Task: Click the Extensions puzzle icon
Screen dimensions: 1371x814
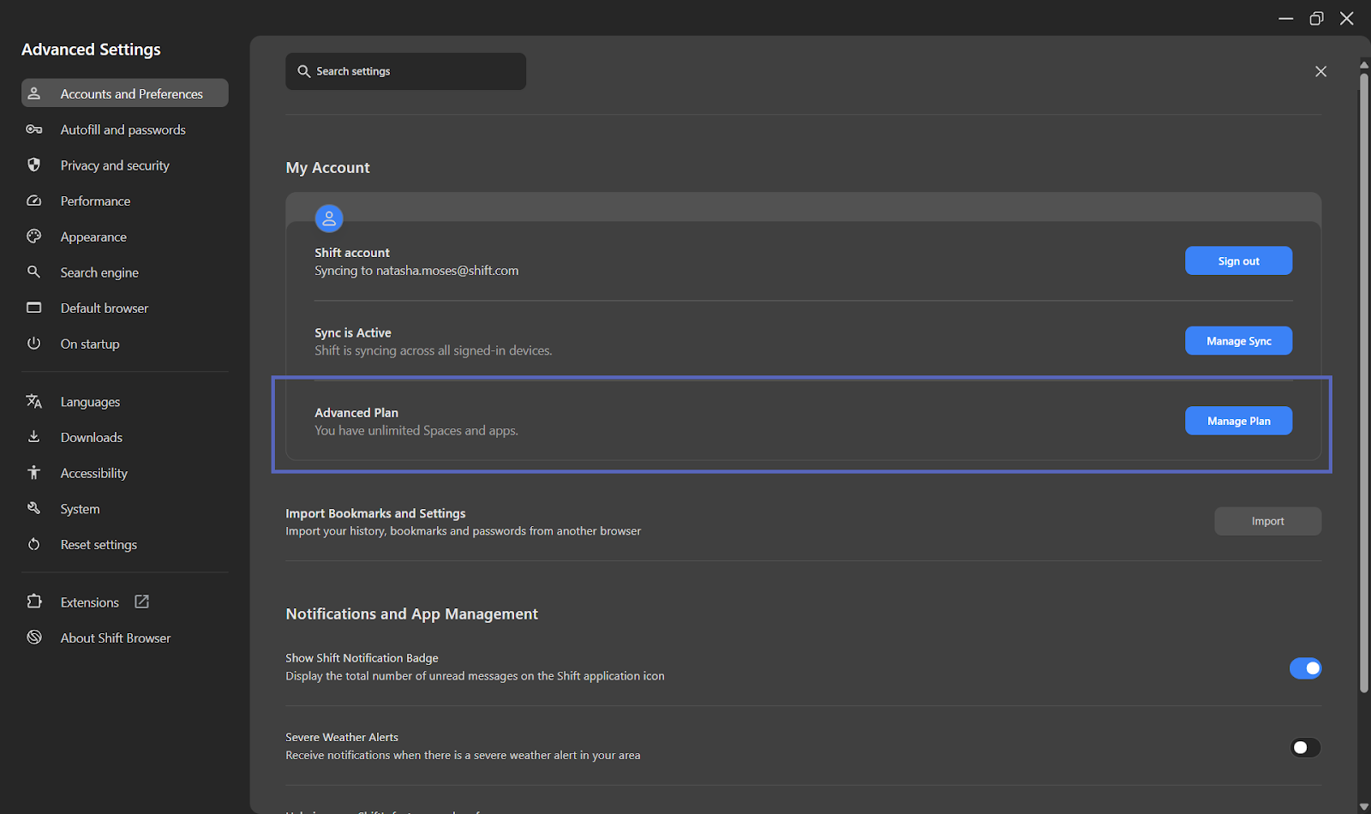Action: (34, 602)
